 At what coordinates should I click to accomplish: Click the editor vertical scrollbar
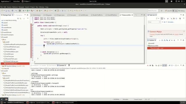[144, 40]
